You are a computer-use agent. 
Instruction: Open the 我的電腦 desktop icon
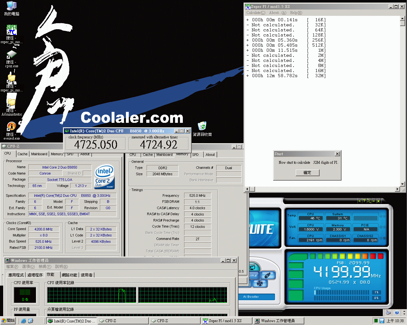pos(11,8)
